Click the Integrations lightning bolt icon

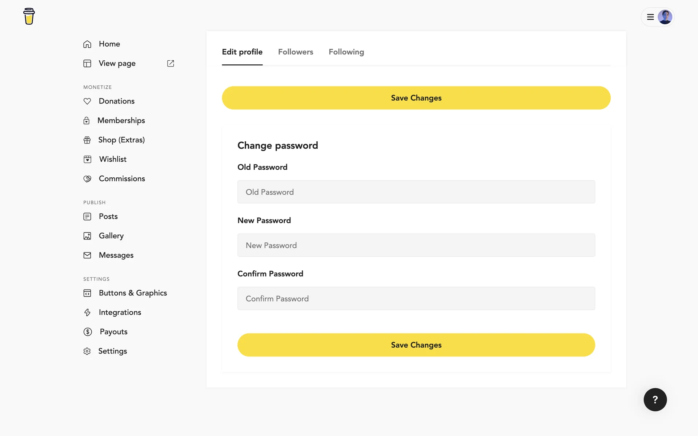click(x=87, y=312)
